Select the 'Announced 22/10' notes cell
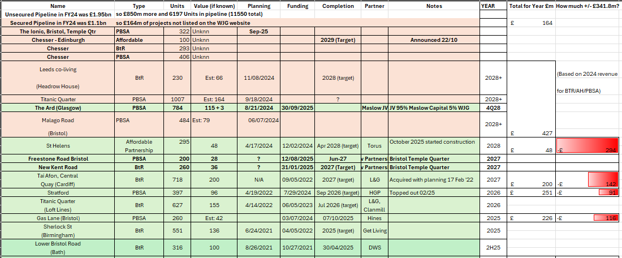The height and width of the screenshot is (258, 622). (434, 40)
